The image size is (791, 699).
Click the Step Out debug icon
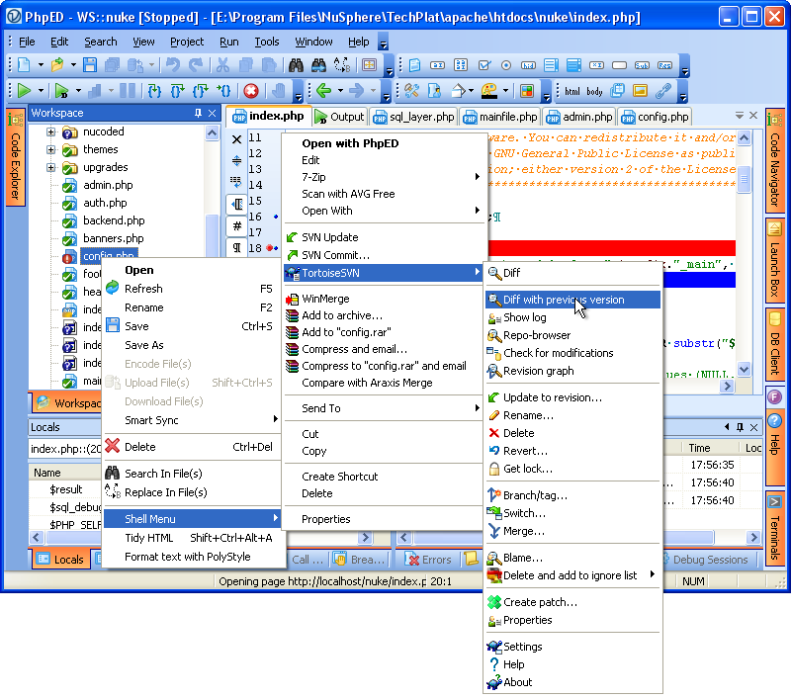click(x=201, y=91)
